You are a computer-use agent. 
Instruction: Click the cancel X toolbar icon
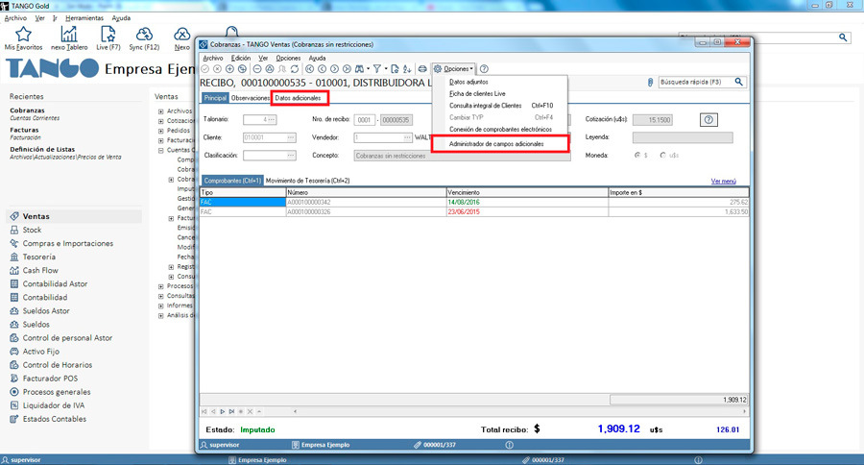point(217,69)
